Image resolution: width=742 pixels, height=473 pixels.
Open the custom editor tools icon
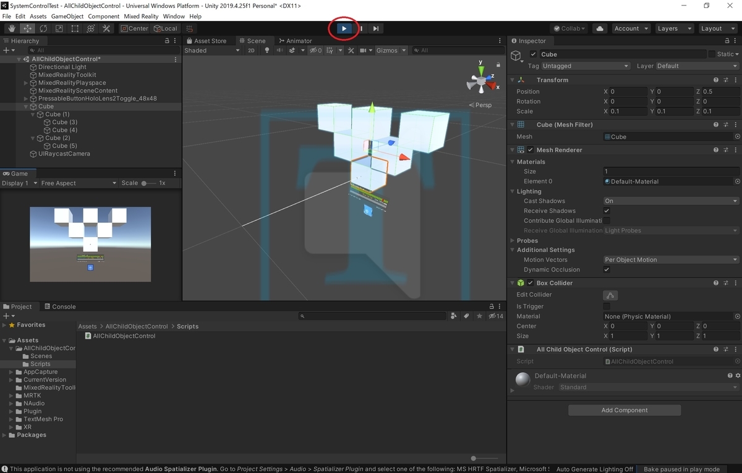pos(106,28)
